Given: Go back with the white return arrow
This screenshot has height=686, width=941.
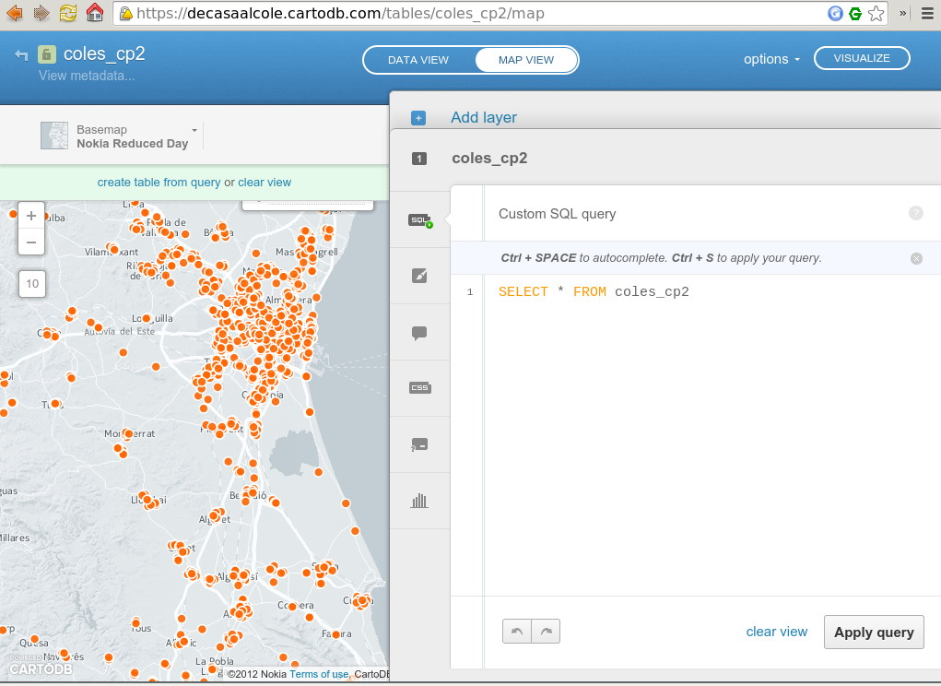Looking at the screenshot, I should (21, 55).
